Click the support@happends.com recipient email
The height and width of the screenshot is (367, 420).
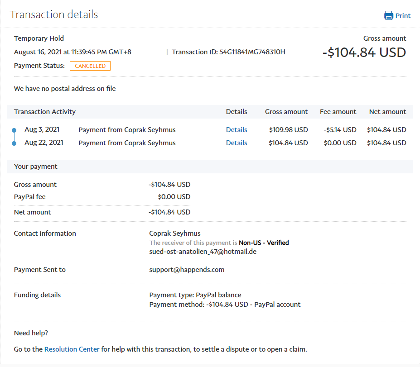tap(187, 270)
